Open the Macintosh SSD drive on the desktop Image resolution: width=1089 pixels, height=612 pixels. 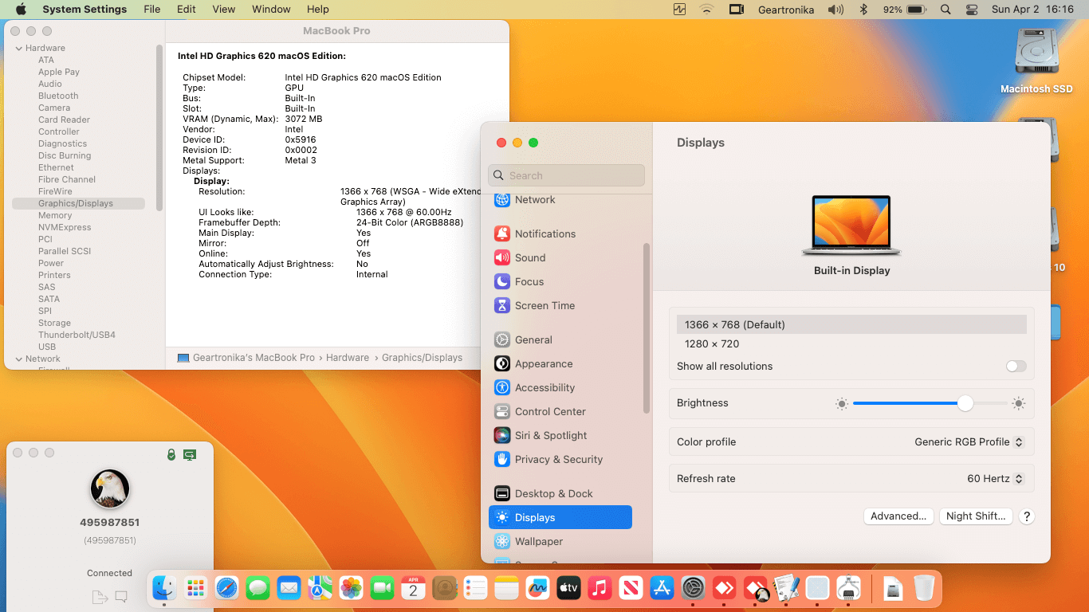click(x=1036, y=61)
